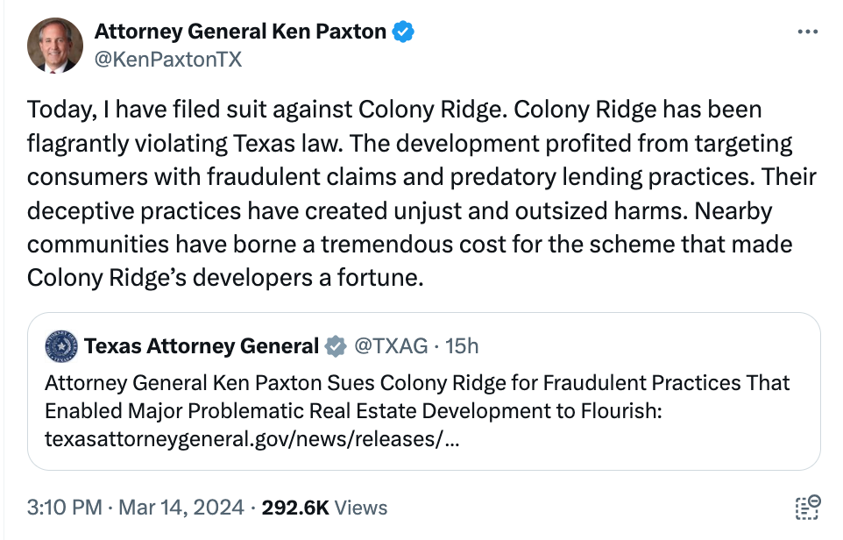Viewport: 843px width, 540px height.
Task: Click the dashed note icon with minus badge
Action: (806, 508)
